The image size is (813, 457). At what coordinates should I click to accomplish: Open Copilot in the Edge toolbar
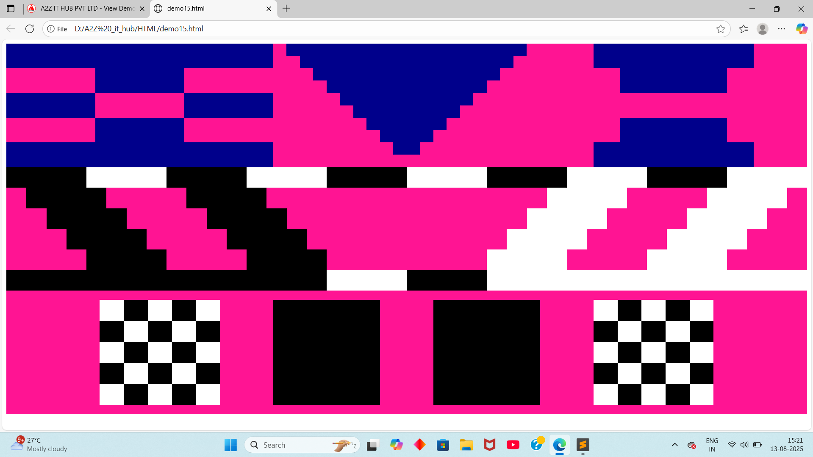[x=801, y=29]
